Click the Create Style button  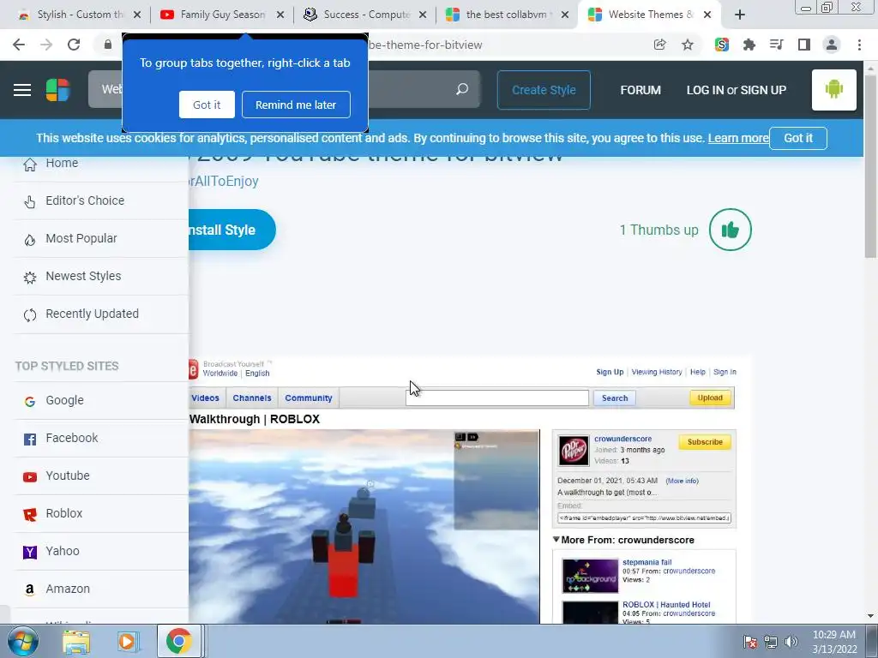click(x=544, y=89)
